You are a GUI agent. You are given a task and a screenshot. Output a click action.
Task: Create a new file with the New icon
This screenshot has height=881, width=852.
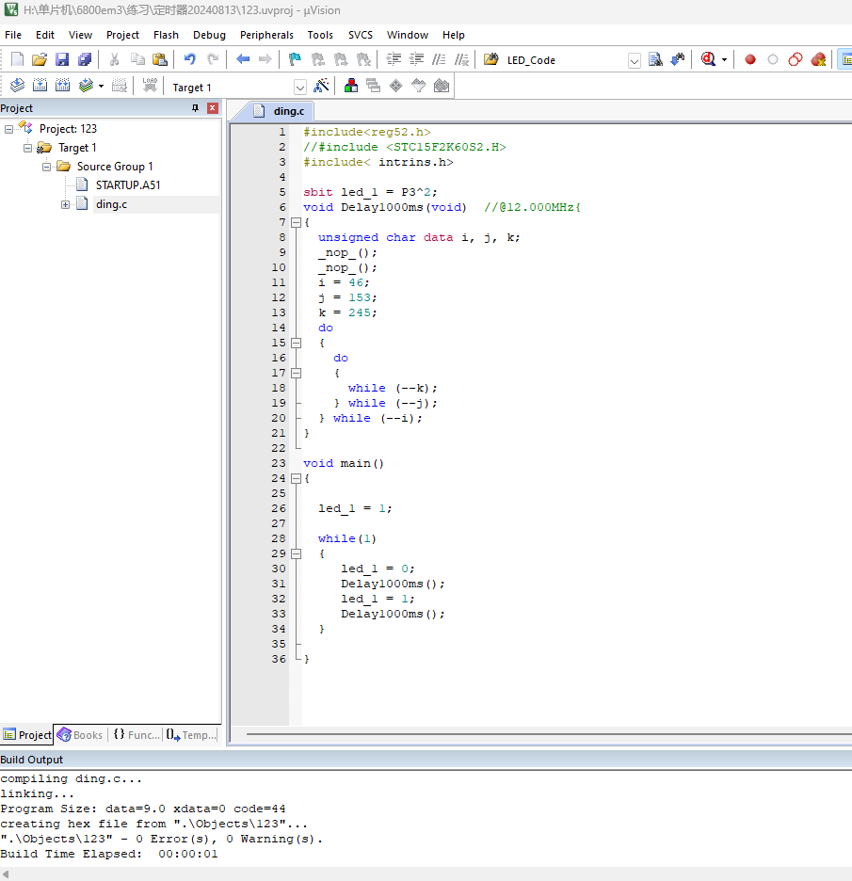pos(18,59)
